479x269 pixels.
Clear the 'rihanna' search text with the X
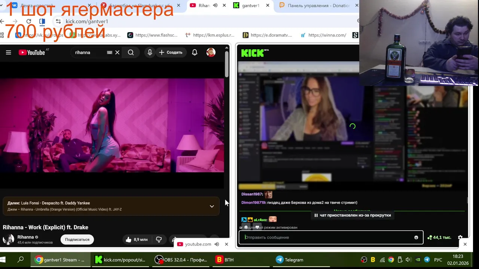coord(117,53)
